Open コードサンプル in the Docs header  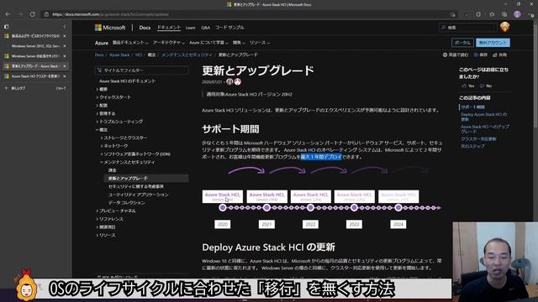(229, 28)
